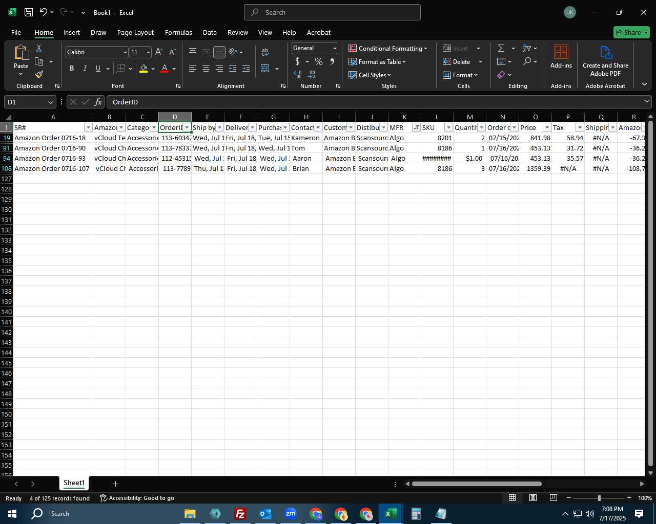The width and height of the screenshot is (656, 524).
Task: Click the Copy icon in Clipboard group
Action: tap(39, 61)
